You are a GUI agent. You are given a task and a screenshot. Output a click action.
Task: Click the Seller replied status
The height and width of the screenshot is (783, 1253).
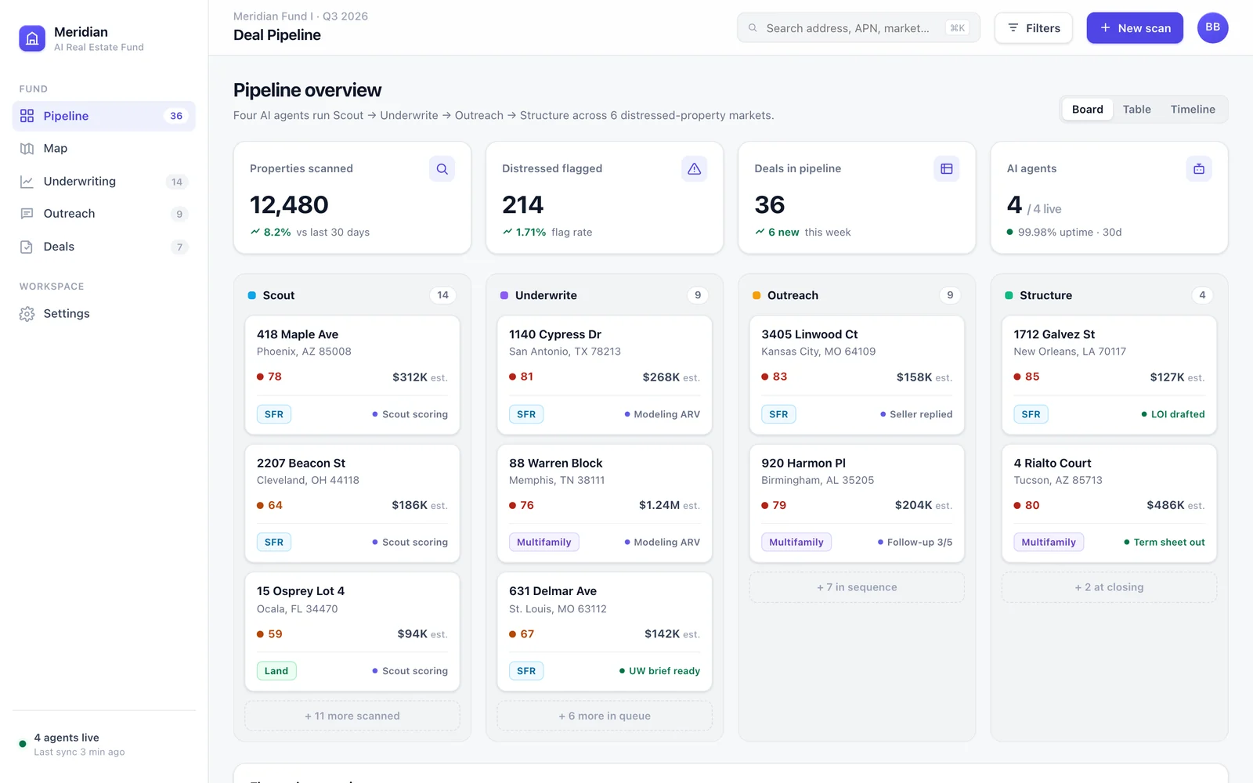point(916,414)
